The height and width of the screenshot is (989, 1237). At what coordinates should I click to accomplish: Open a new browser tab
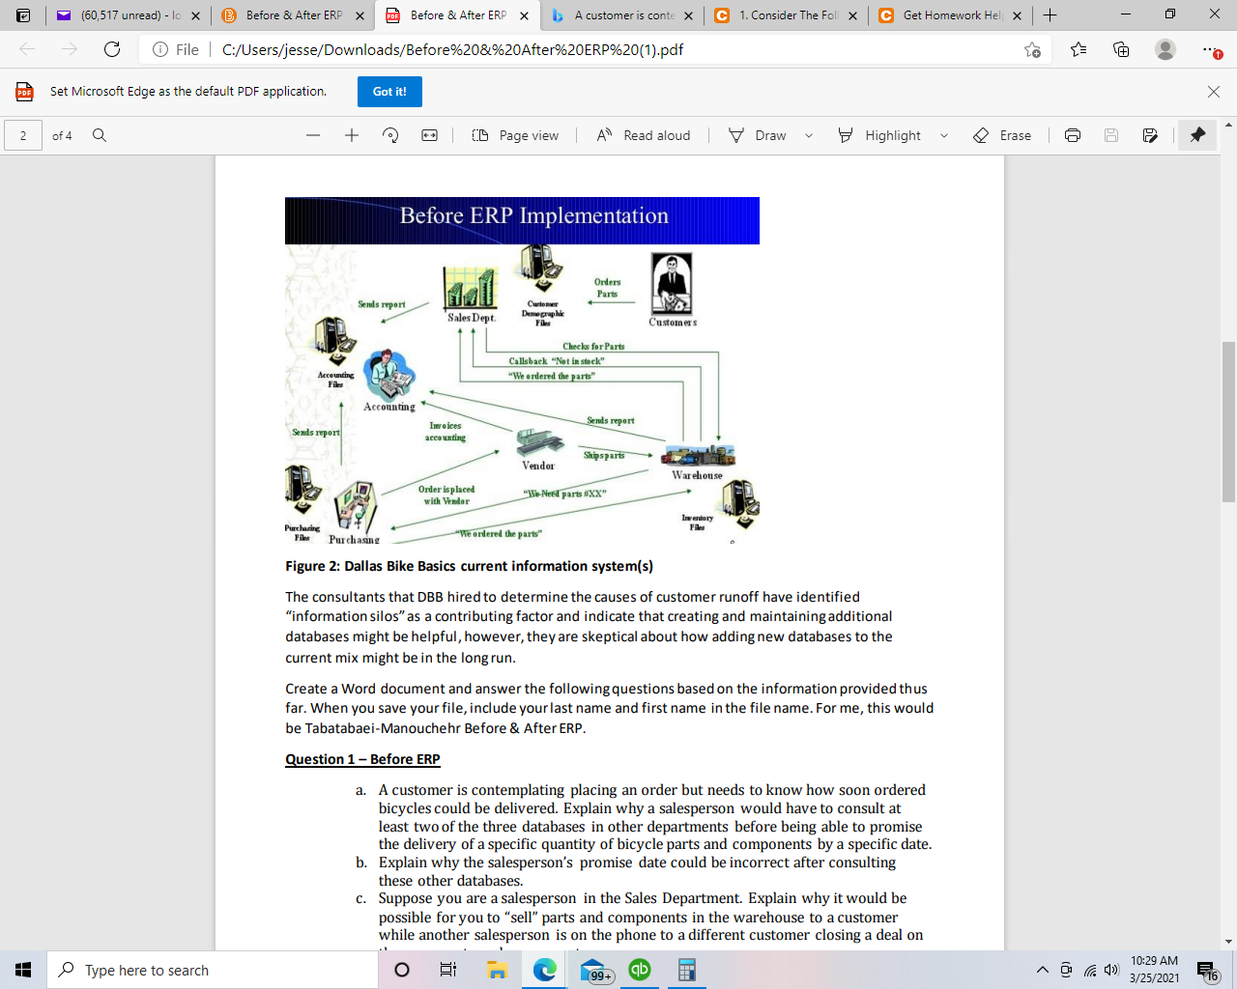click(x=1050, y=15)
